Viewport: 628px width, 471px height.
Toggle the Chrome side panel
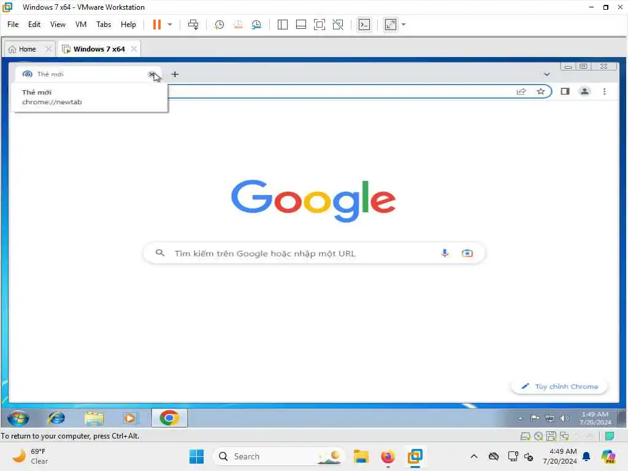pyautogui.click(x=565, y=92)
